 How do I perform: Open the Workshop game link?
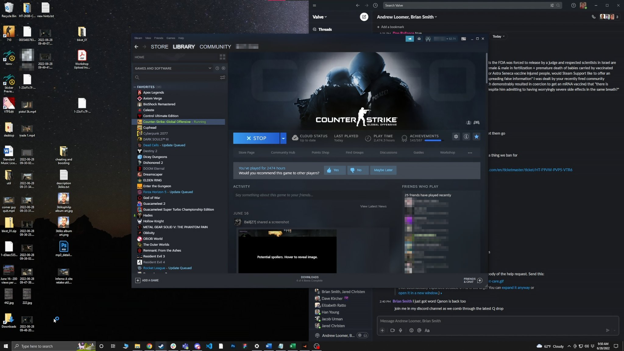tap(447, 153)
